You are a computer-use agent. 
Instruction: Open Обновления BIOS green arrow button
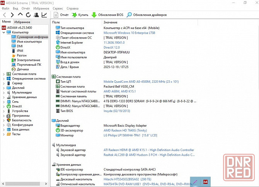coord(107,15)
